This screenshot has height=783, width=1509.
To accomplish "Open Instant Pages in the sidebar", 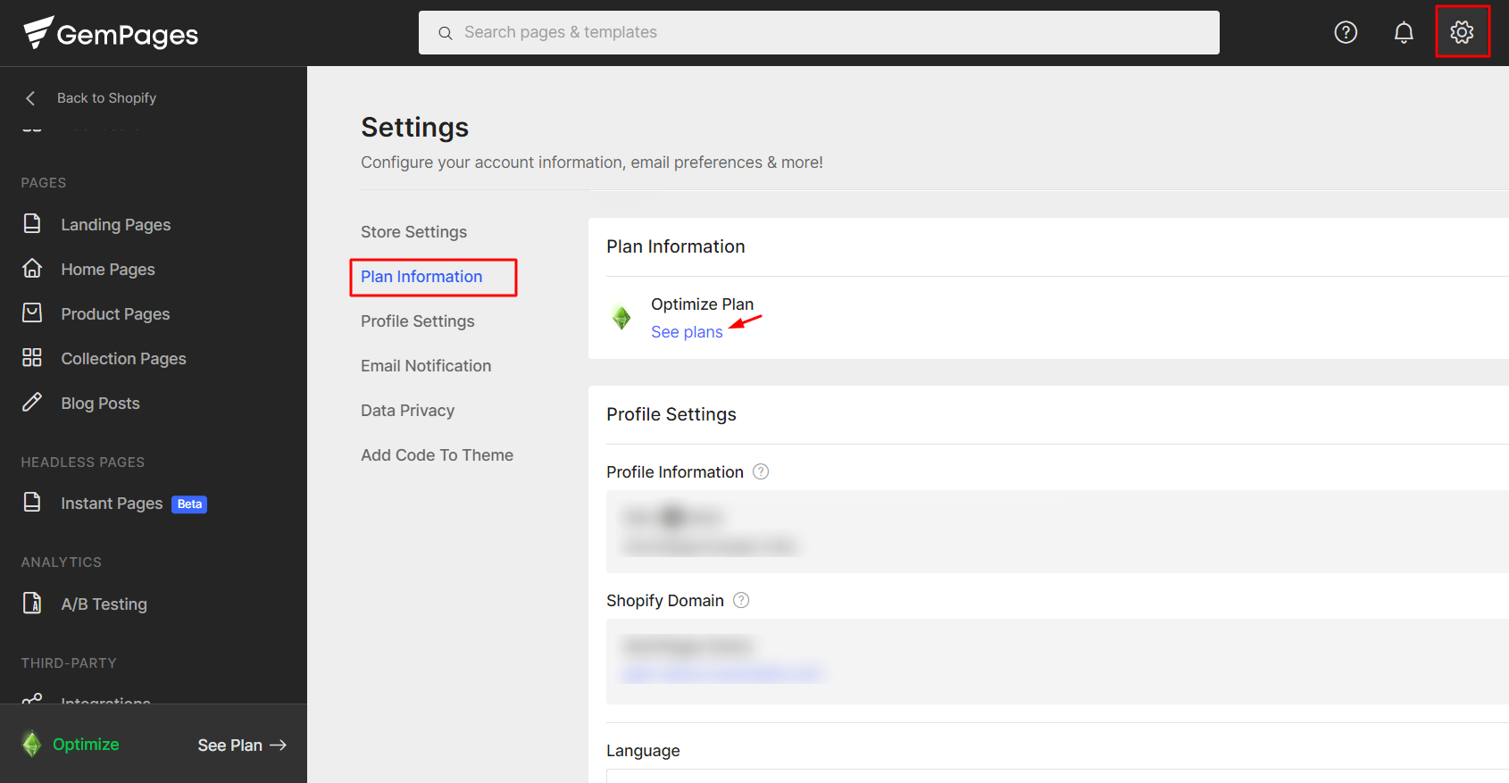I will (112, 504).
